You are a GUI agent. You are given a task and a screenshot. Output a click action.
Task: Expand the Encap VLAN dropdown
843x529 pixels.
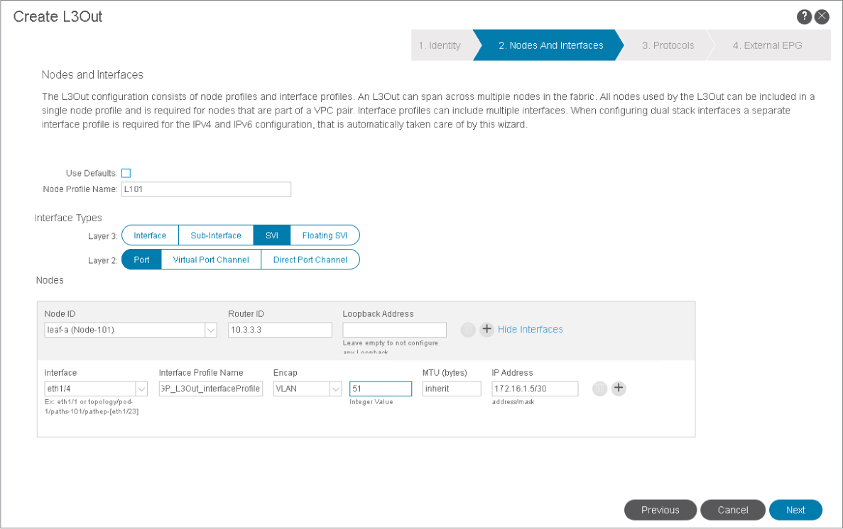pos(335,389)
